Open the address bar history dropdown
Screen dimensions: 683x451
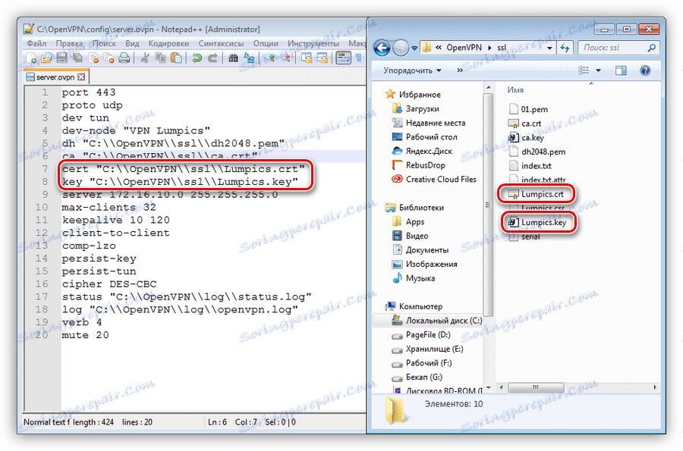pyautogui.click(x=549, y=48)
